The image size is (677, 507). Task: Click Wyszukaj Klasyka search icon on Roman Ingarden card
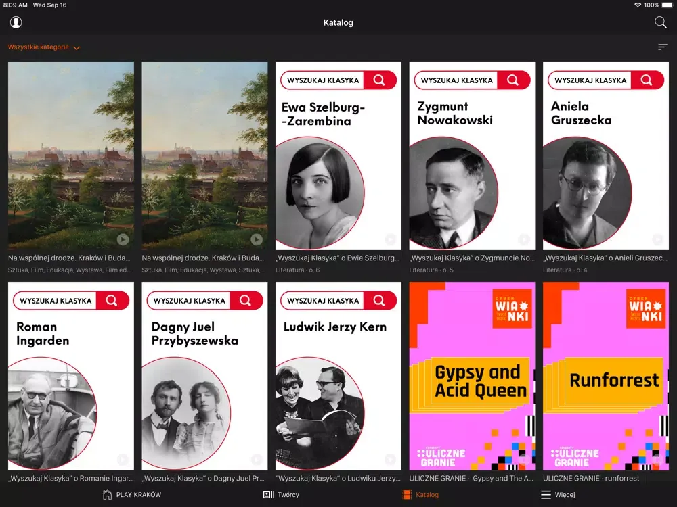click(112, 300)
